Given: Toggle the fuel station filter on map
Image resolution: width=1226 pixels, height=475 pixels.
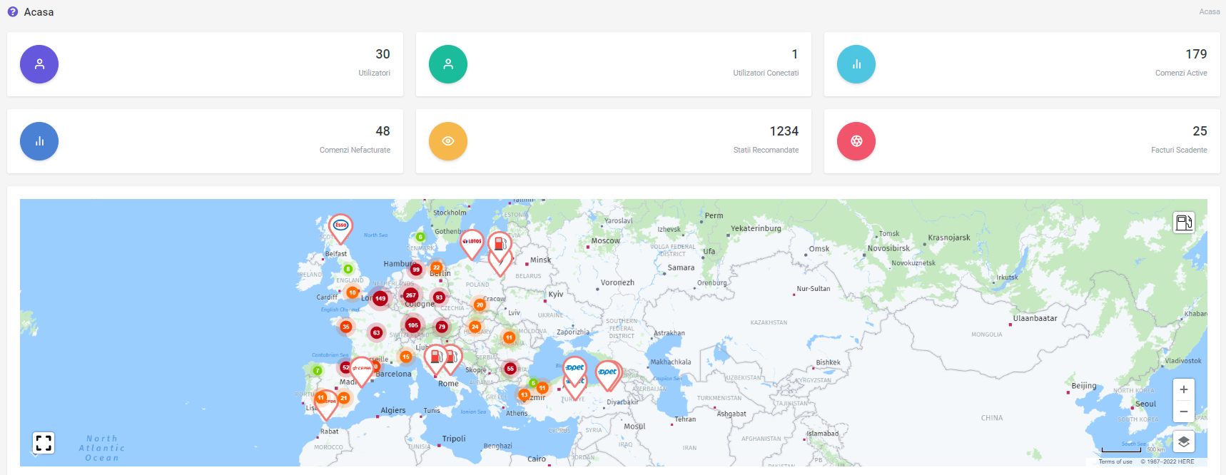Looking at the screenshot, I should point(1184,223).
